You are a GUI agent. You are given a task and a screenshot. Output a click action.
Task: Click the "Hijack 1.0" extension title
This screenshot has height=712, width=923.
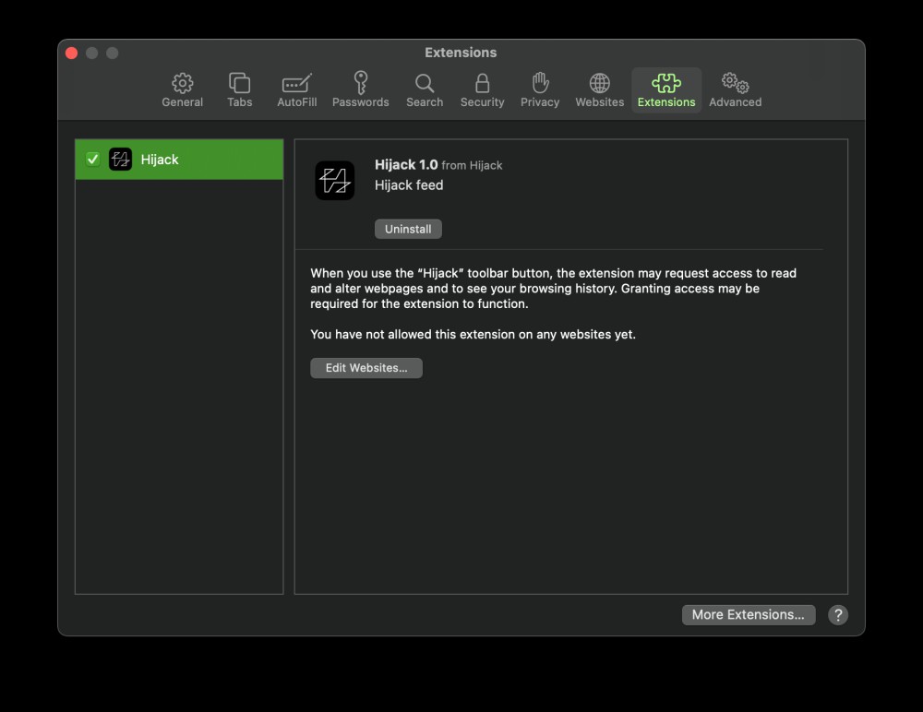[x=406, y=165]
